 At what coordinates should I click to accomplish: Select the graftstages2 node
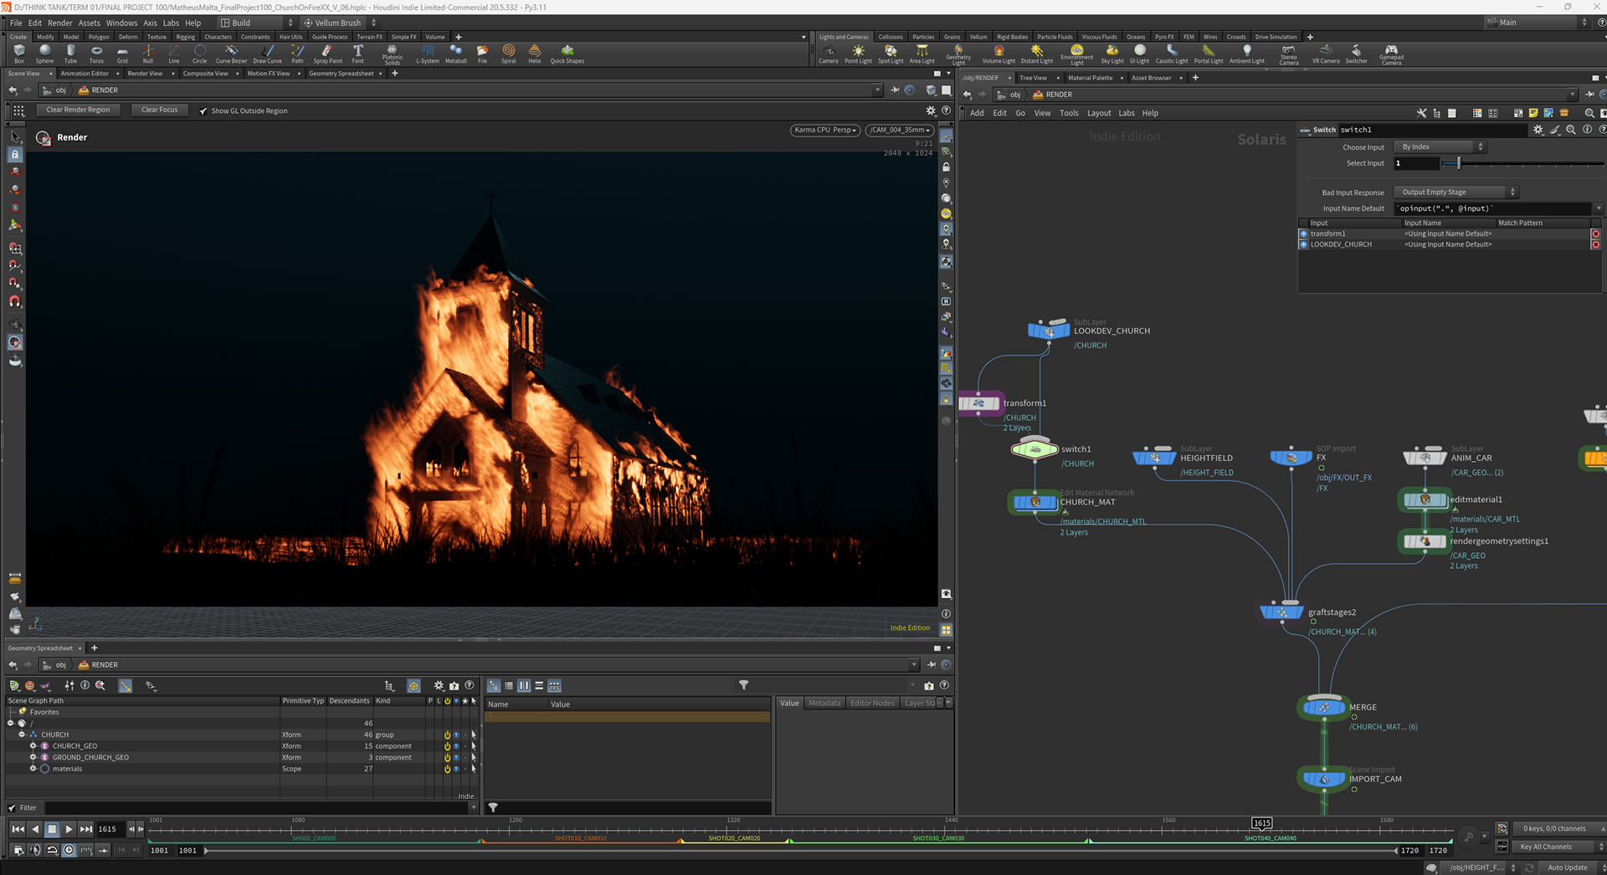click(x=1281, y=612)
